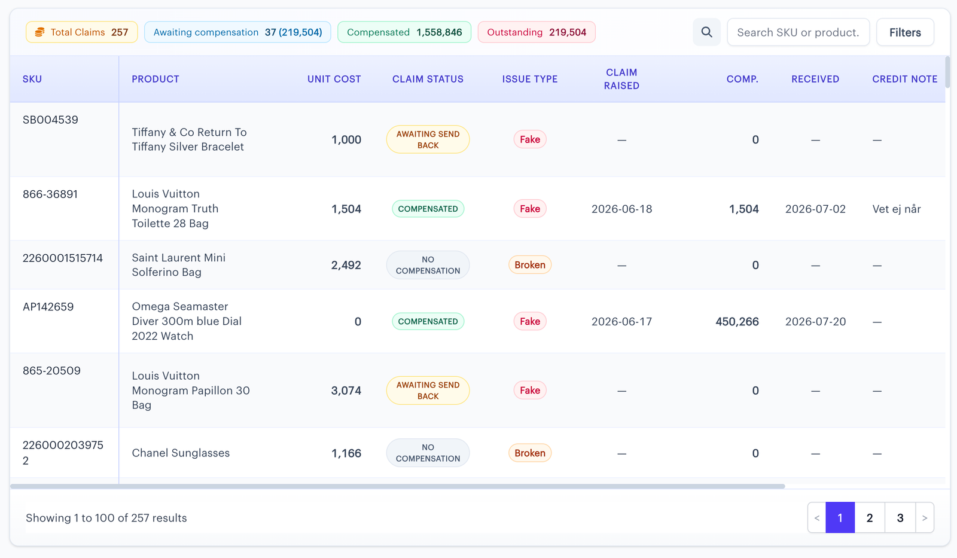Click SKU SB004539
This screenshot has width=957, height=558.
point(50,120)
